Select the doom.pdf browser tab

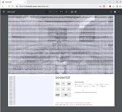14,2
